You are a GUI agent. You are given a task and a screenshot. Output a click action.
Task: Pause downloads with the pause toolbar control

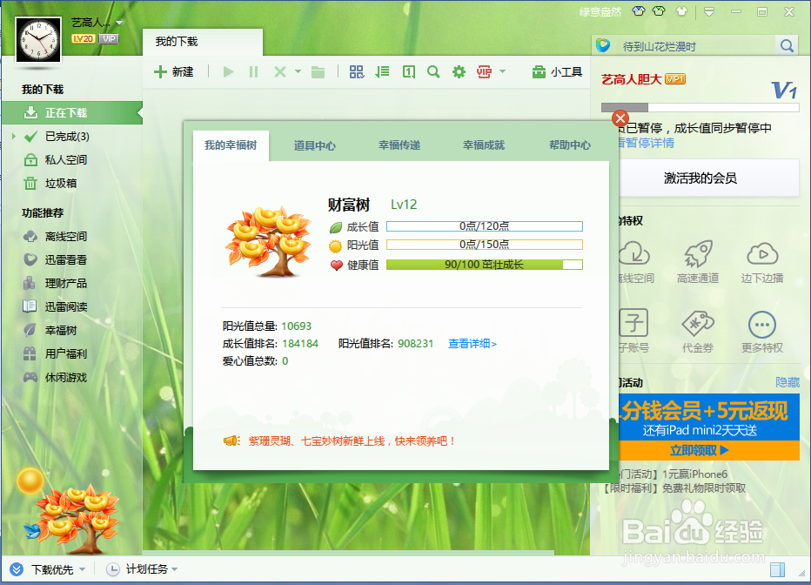pos(253,72)
